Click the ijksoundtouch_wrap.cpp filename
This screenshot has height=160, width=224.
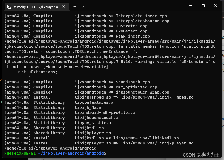[142, 92]
